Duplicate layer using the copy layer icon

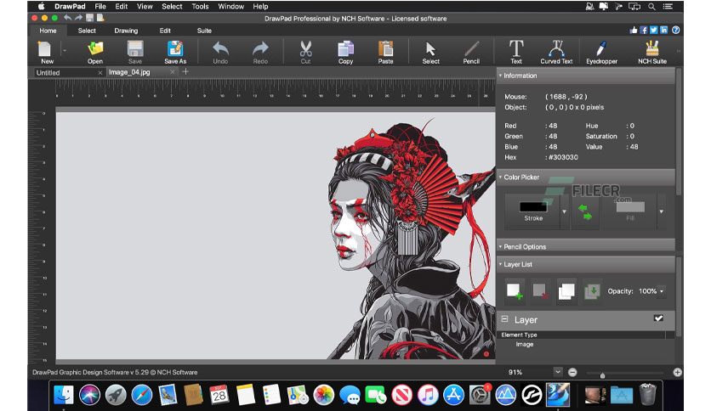[566, 291]
